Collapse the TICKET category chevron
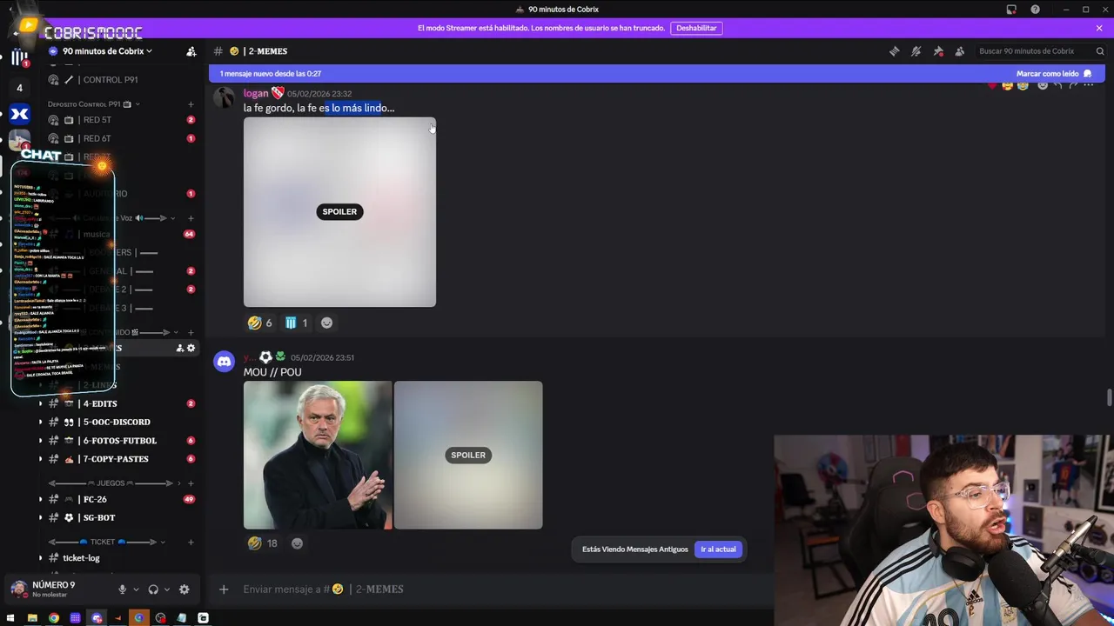1114x626 pixels. (164, 543)
